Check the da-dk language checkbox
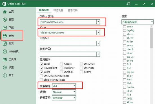Screen dimensions: 155x104 coord(125,49)
